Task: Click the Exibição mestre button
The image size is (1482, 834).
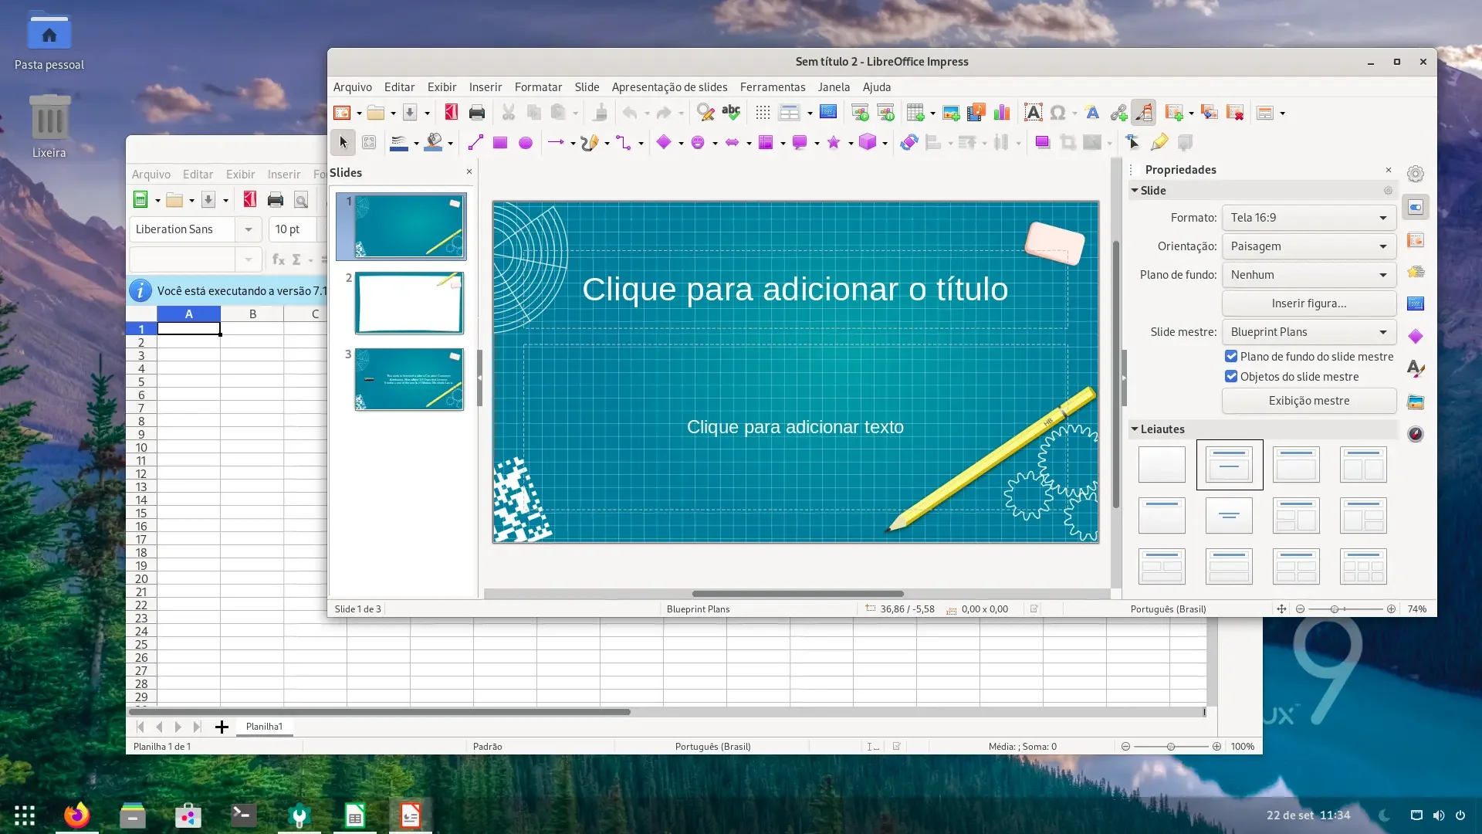Action: (1309, 401)
